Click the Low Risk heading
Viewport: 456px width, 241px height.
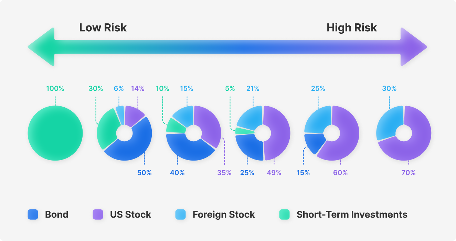coord(103,28)
